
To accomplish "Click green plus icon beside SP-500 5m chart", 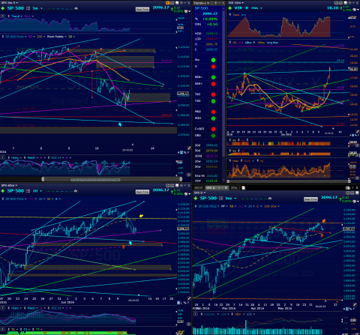I will coord(3,8).
